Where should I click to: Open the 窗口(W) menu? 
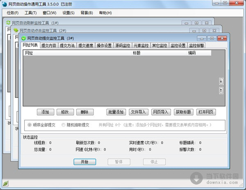(x=50, y=13)
